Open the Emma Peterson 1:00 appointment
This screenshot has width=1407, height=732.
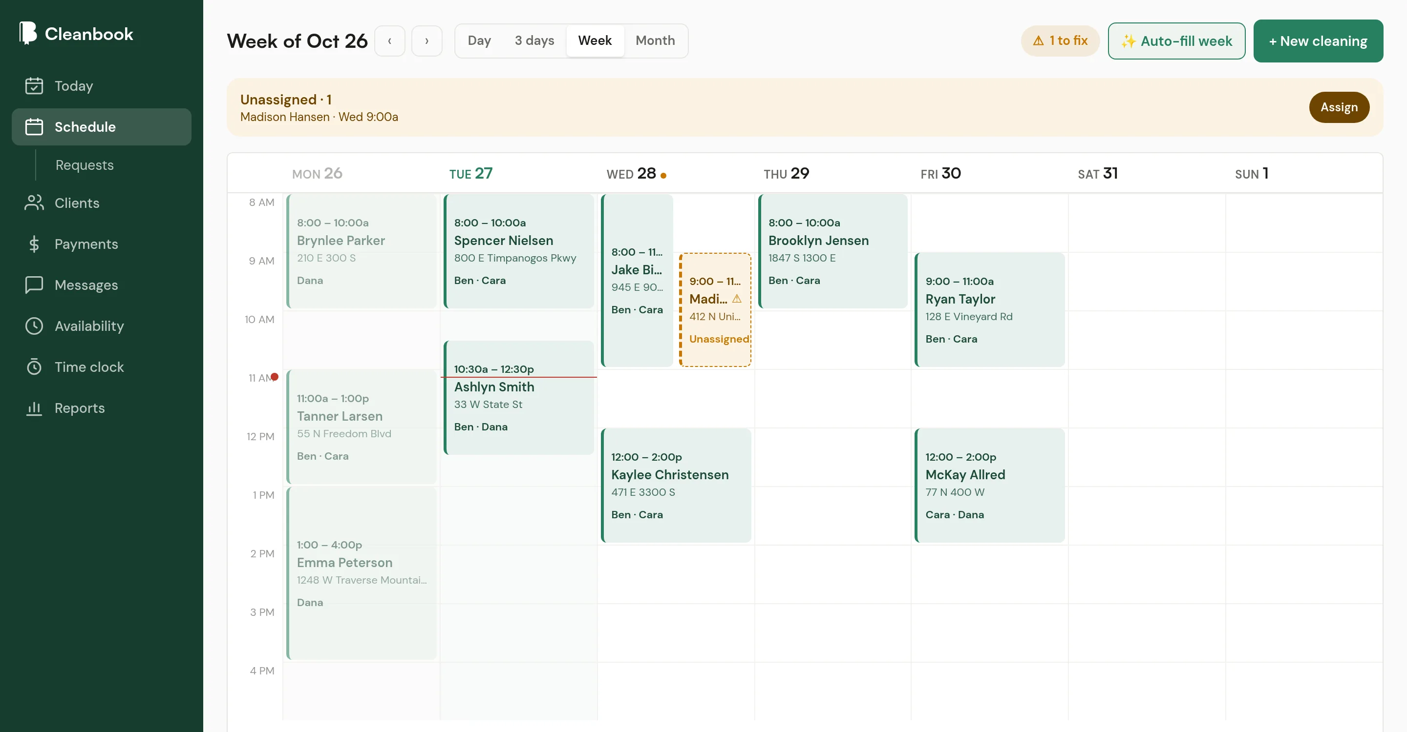pos(362,573)
